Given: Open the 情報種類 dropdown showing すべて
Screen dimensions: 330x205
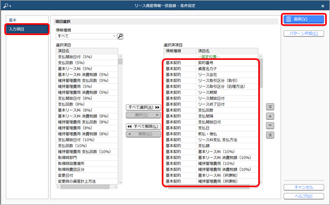Looking at the screenshot, I should point(86,36).
